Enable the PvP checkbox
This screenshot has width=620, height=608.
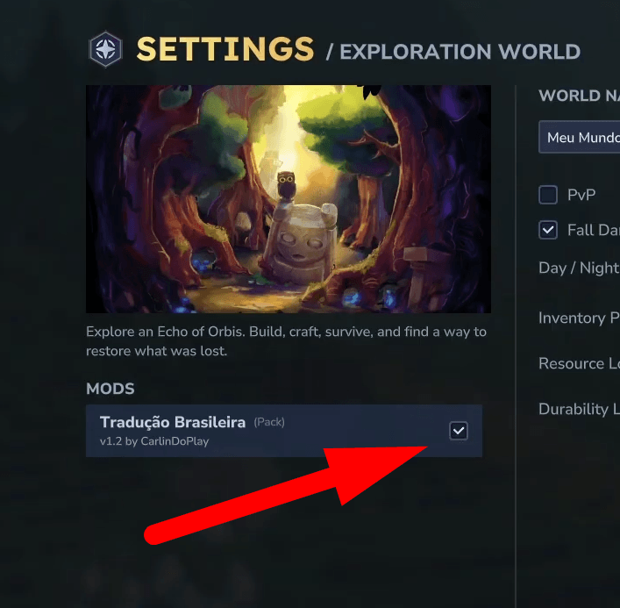click(547, 195)
